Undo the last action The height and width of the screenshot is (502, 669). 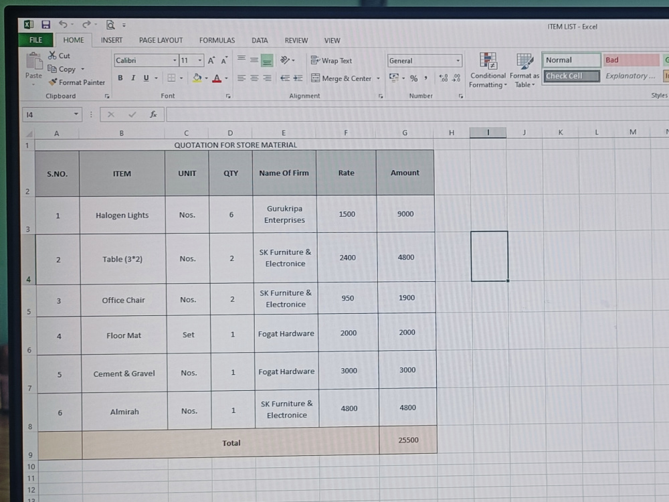point(63,24)
